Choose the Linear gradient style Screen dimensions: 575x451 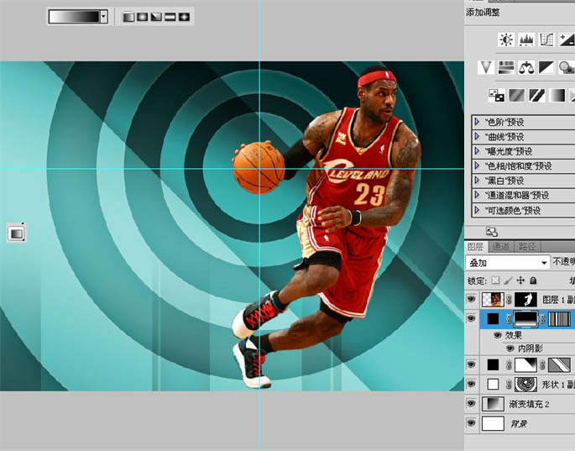tap(128, 17)
